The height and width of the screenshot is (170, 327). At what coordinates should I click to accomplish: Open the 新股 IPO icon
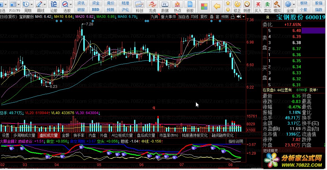coord(190,4)
